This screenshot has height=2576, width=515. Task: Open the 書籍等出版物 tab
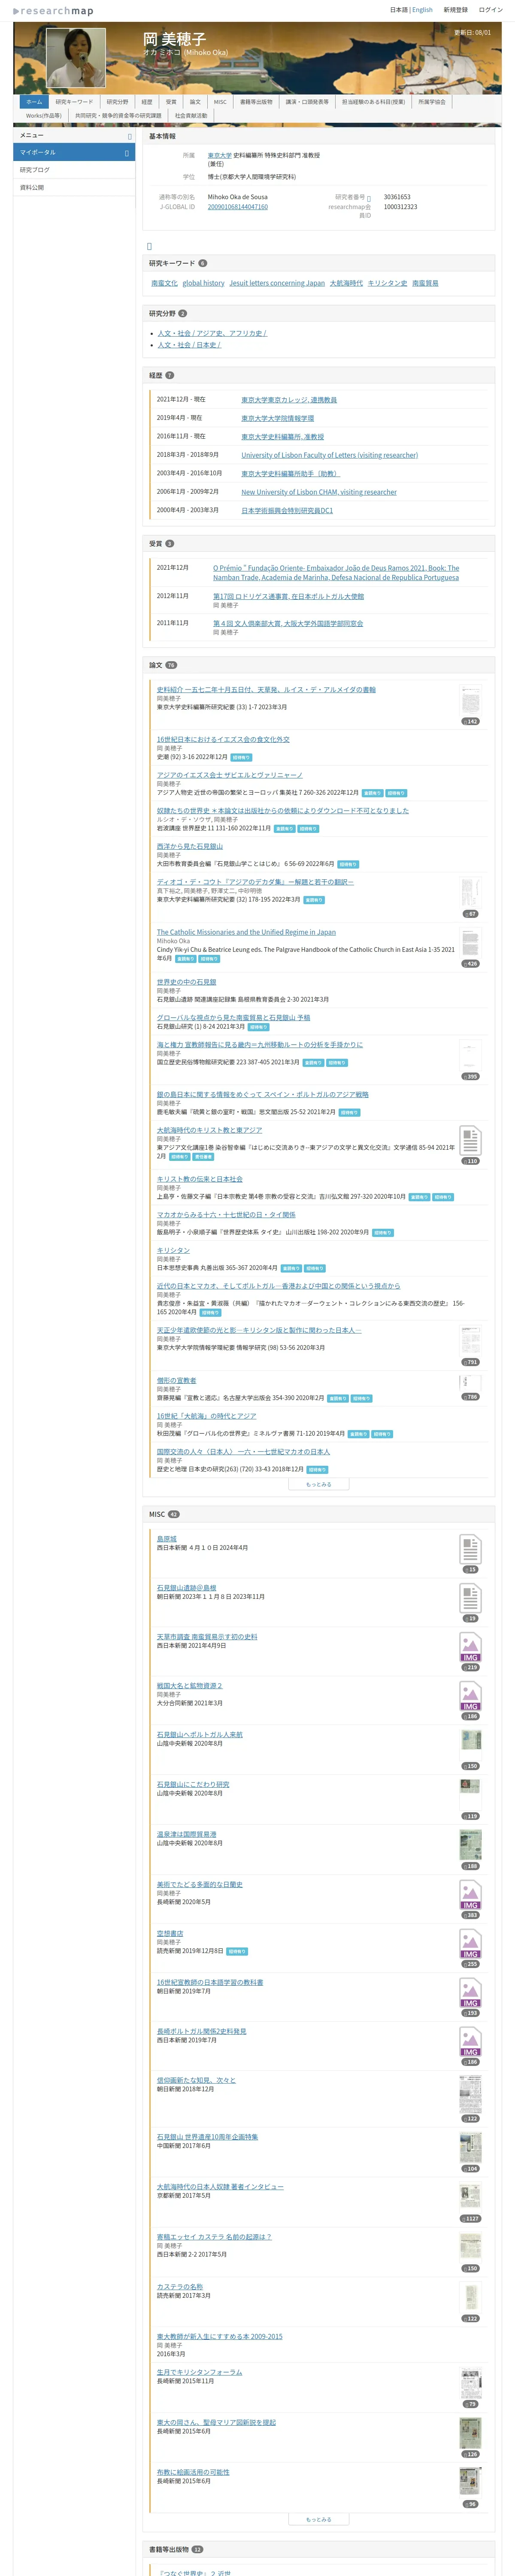pos(256,102)
